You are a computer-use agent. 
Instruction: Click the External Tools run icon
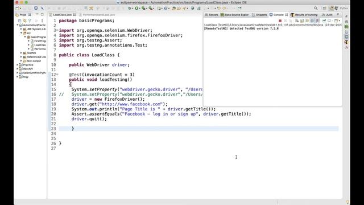tap(151, 9)
